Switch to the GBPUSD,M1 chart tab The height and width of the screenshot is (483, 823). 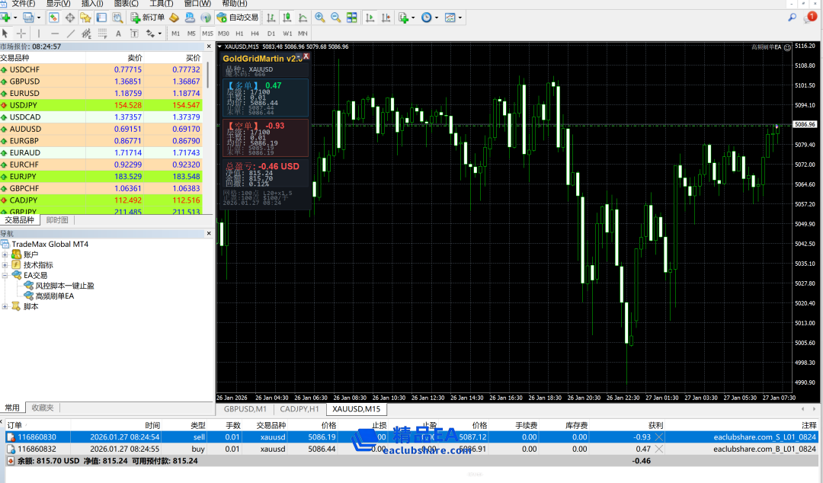point(245,409)
